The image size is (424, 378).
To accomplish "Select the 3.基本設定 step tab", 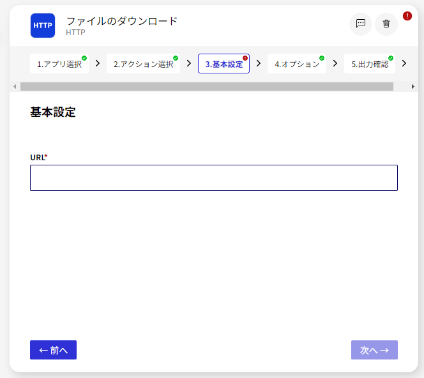I will coord(223,64).
